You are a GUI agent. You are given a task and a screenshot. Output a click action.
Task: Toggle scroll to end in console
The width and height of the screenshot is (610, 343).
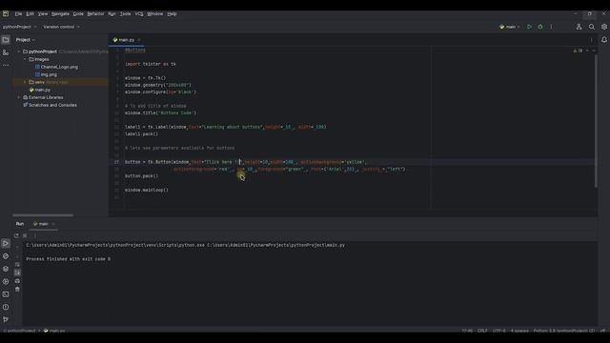click(x=17, y=272)
